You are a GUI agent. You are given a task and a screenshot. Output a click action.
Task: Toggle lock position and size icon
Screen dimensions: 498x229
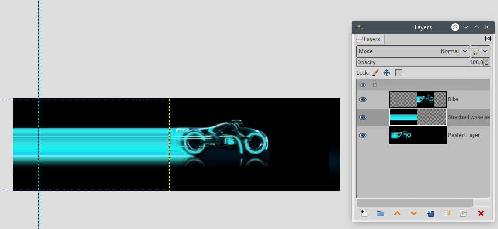click(386, 73)
